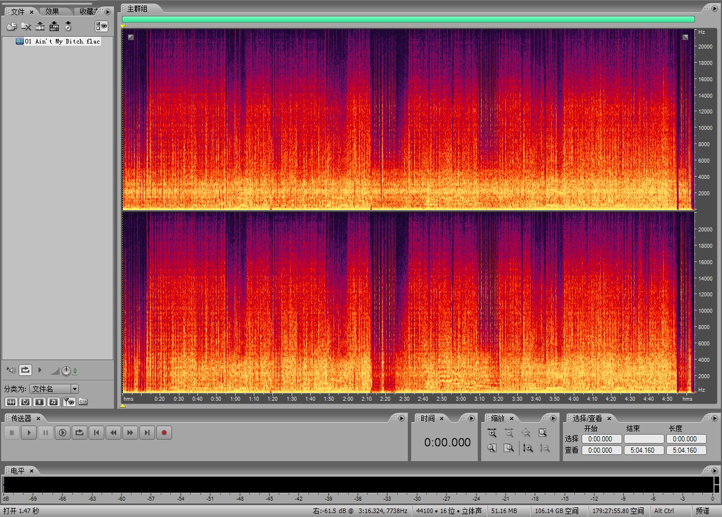Toggle the file preview Loop button

tap(25, 370)
